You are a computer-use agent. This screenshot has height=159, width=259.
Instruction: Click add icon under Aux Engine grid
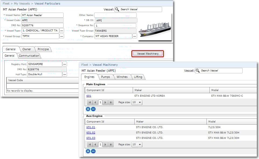tap(88, 151)
